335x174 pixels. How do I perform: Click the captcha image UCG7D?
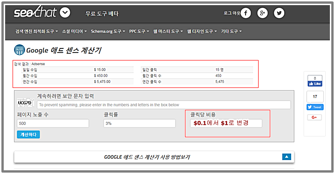pos(25,103)
